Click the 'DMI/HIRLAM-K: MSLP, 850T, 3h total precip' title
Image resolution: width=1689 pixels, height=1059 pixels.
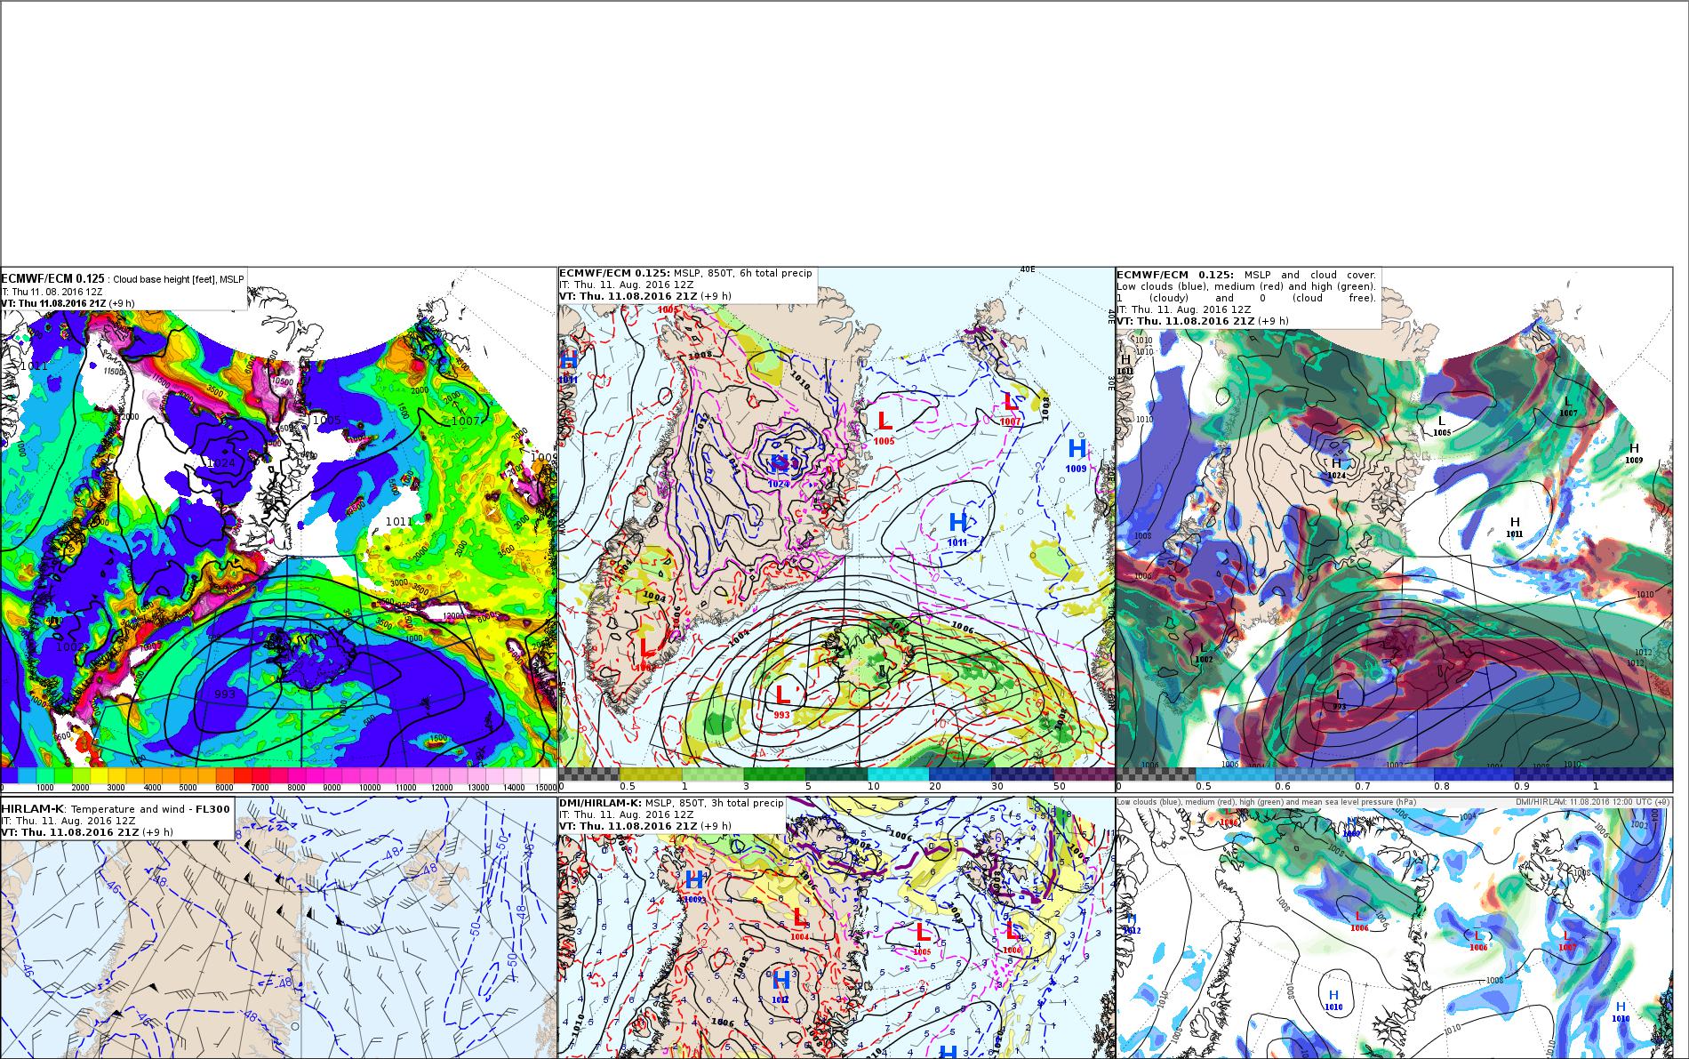(x=672, y=803)
